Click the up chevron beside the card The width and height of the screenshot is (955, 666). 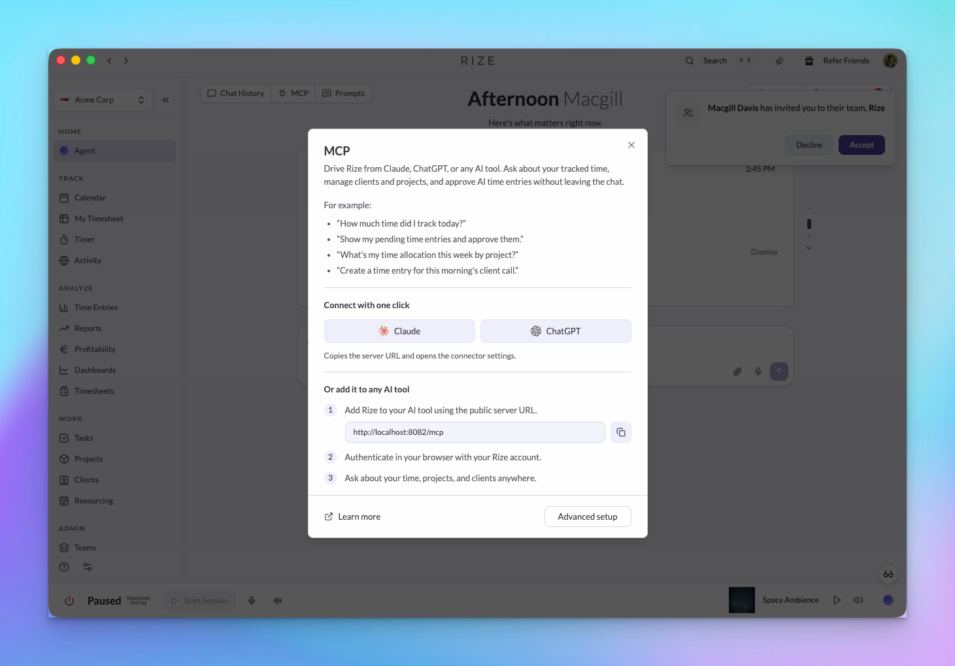(x=809, y=209)
